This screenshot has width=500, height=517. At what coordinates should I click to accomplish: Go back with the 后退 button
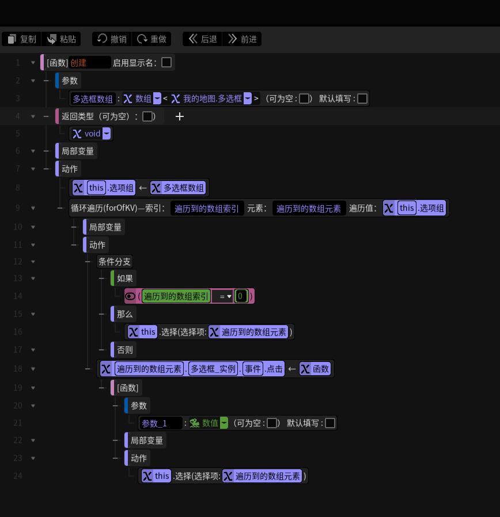202,39
